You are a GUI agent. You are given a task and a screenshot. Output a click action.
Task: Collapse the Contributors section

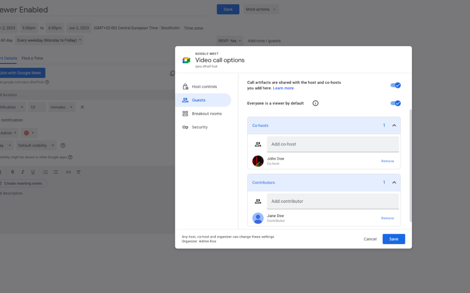pos(394,182)
